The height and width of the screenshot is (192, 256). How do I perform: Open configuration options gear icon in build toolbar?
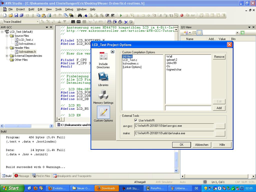pos(131,21)
